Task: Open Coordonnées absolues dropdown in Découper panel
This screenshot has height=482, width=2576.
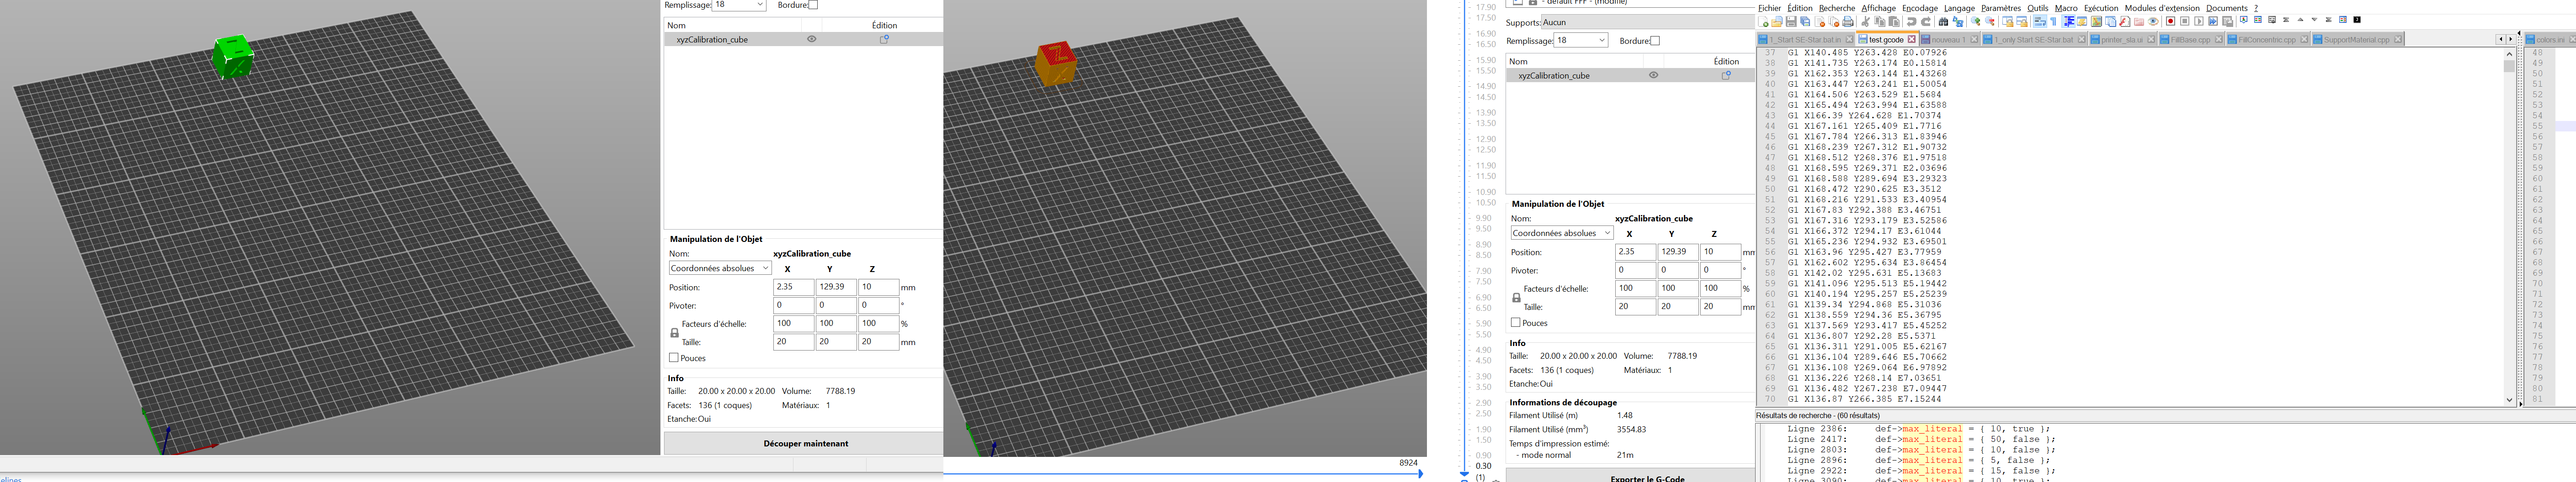Action: pos(720,268)
